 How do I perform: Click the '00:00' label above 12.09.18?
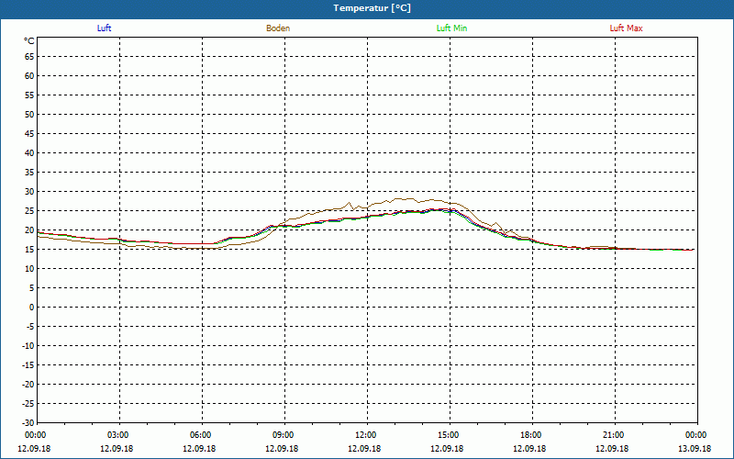[35, 435]
